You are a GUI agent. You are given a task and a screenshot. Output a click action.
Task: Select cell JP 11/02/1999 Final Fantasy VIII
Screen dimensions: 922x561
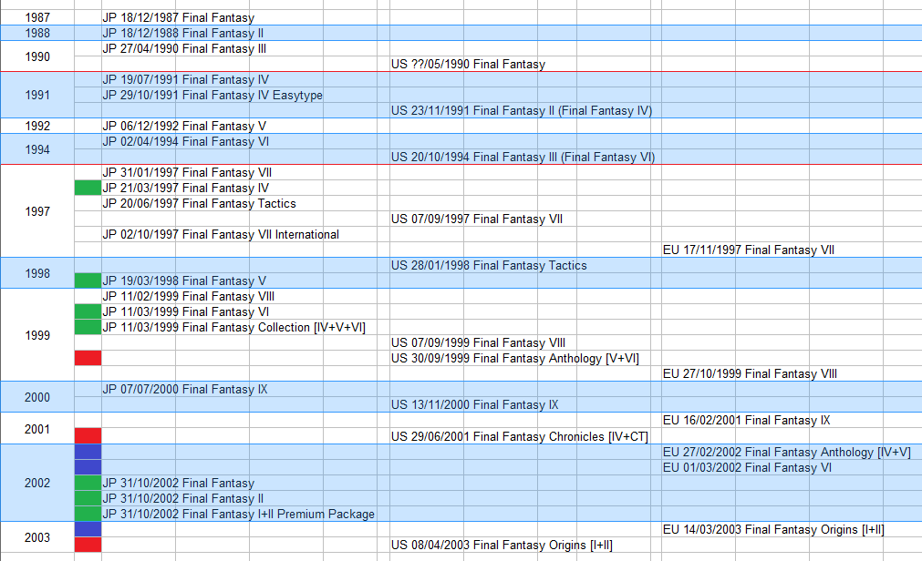[188, 296]
